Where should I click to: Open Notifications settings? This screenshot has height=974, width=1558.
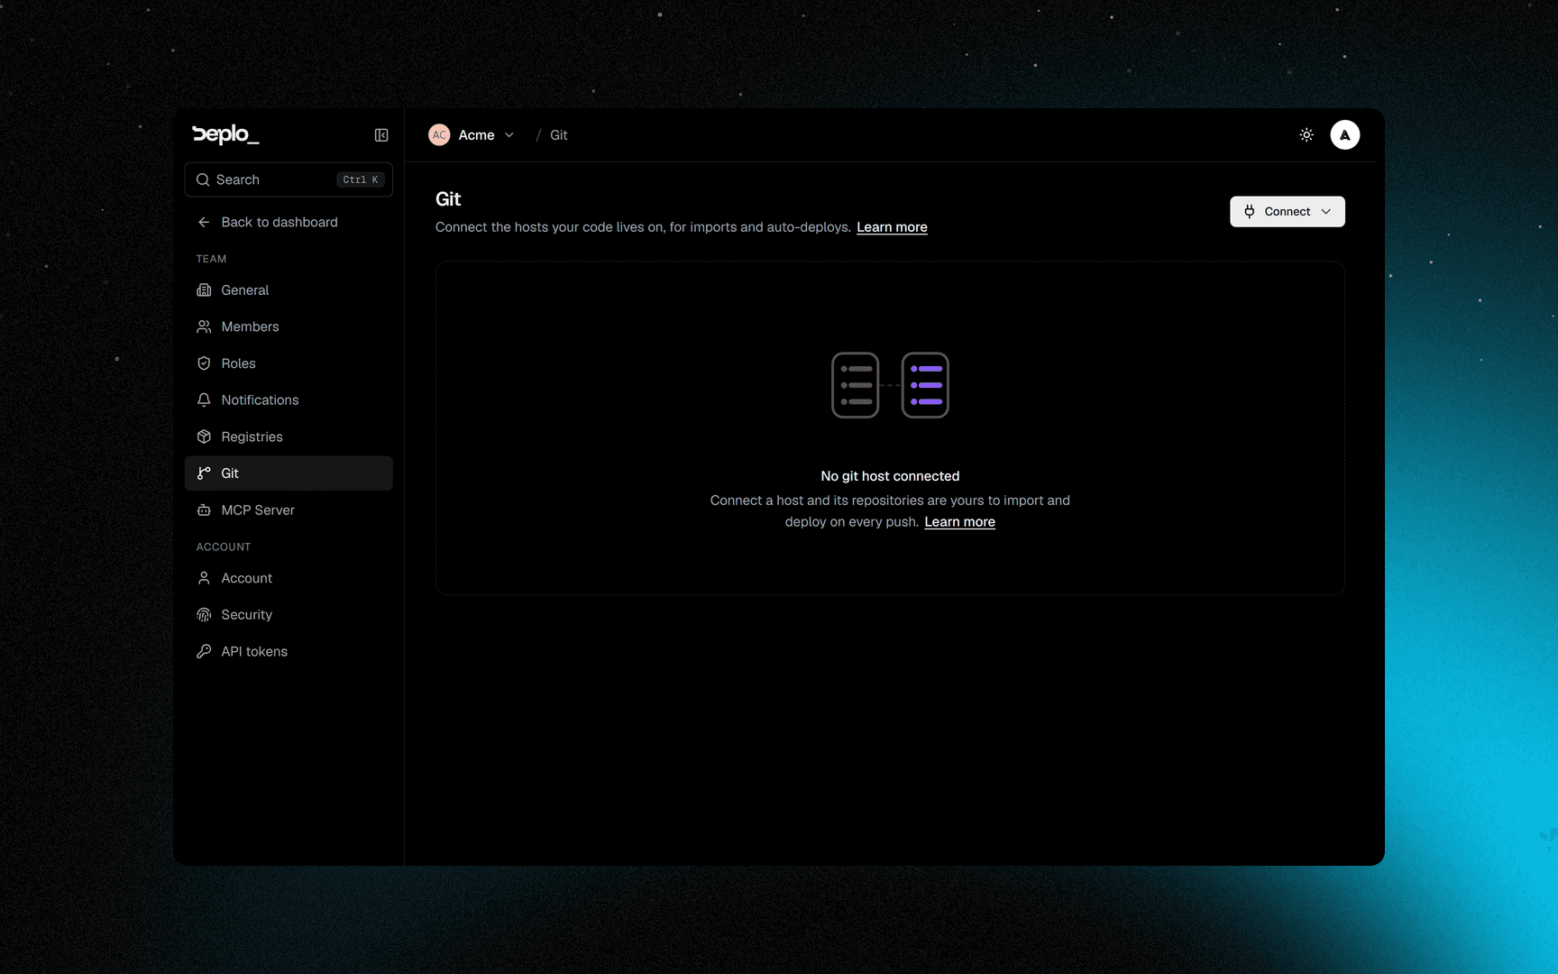289,400
